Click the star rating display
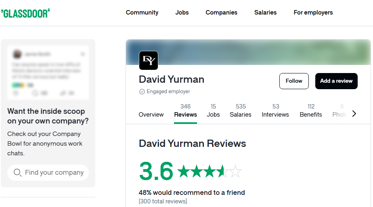The height and width of the screenshot is (207, 373). (210, 171)
